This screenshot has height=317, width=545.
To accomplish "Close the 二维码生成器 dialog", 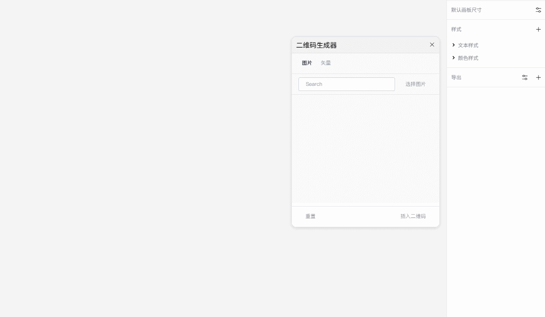I will [x=432, y=44].
